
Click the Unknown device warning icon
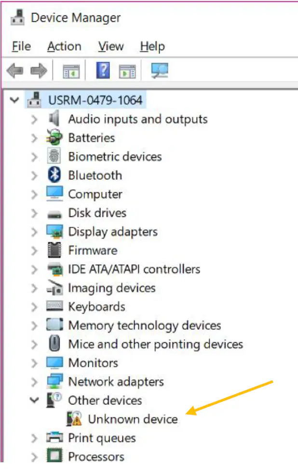coord(74,419)
